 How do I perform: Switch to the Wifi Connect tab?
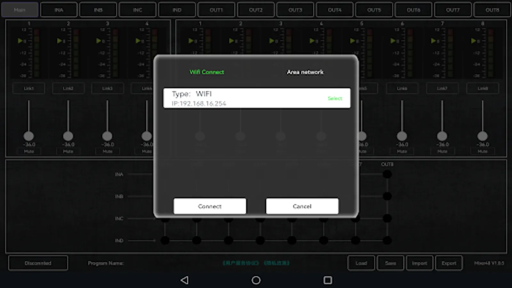207,72
